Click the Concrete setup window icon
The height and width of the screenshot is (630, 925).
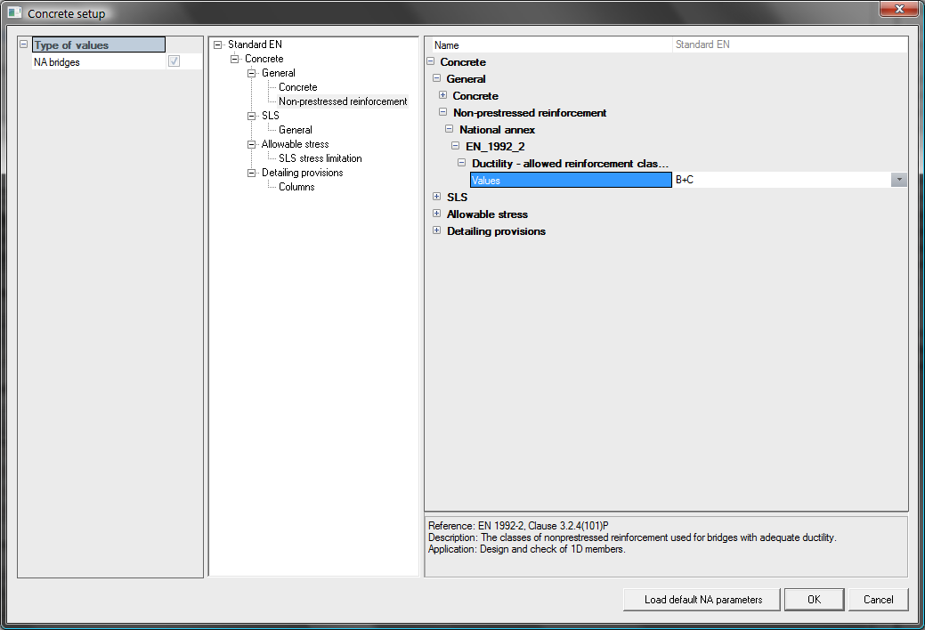14,13
